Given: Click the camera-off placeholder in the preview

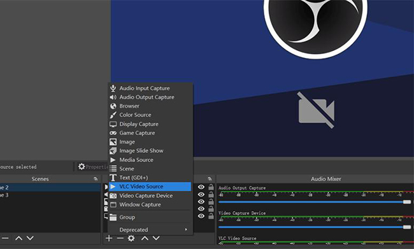Looking at the screenshot, I should pyautogui.click(x=317, y=110).
